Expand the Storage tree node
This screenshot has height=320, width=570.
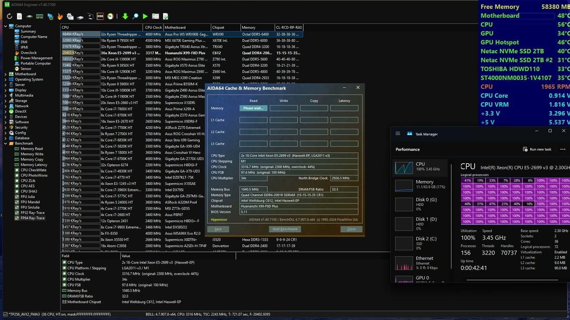coord(5,101)
